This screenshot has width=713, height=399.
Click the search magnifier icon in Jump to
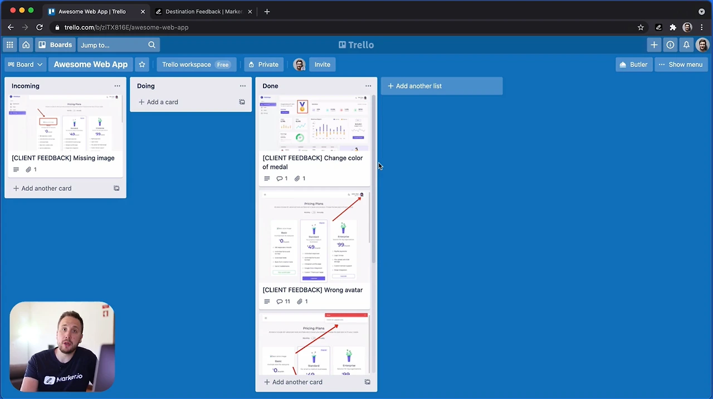click(x=152, y=45)
